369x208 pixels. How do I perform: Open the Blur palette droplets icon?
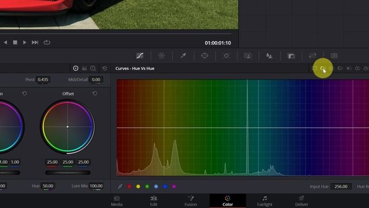pos(269,55)
